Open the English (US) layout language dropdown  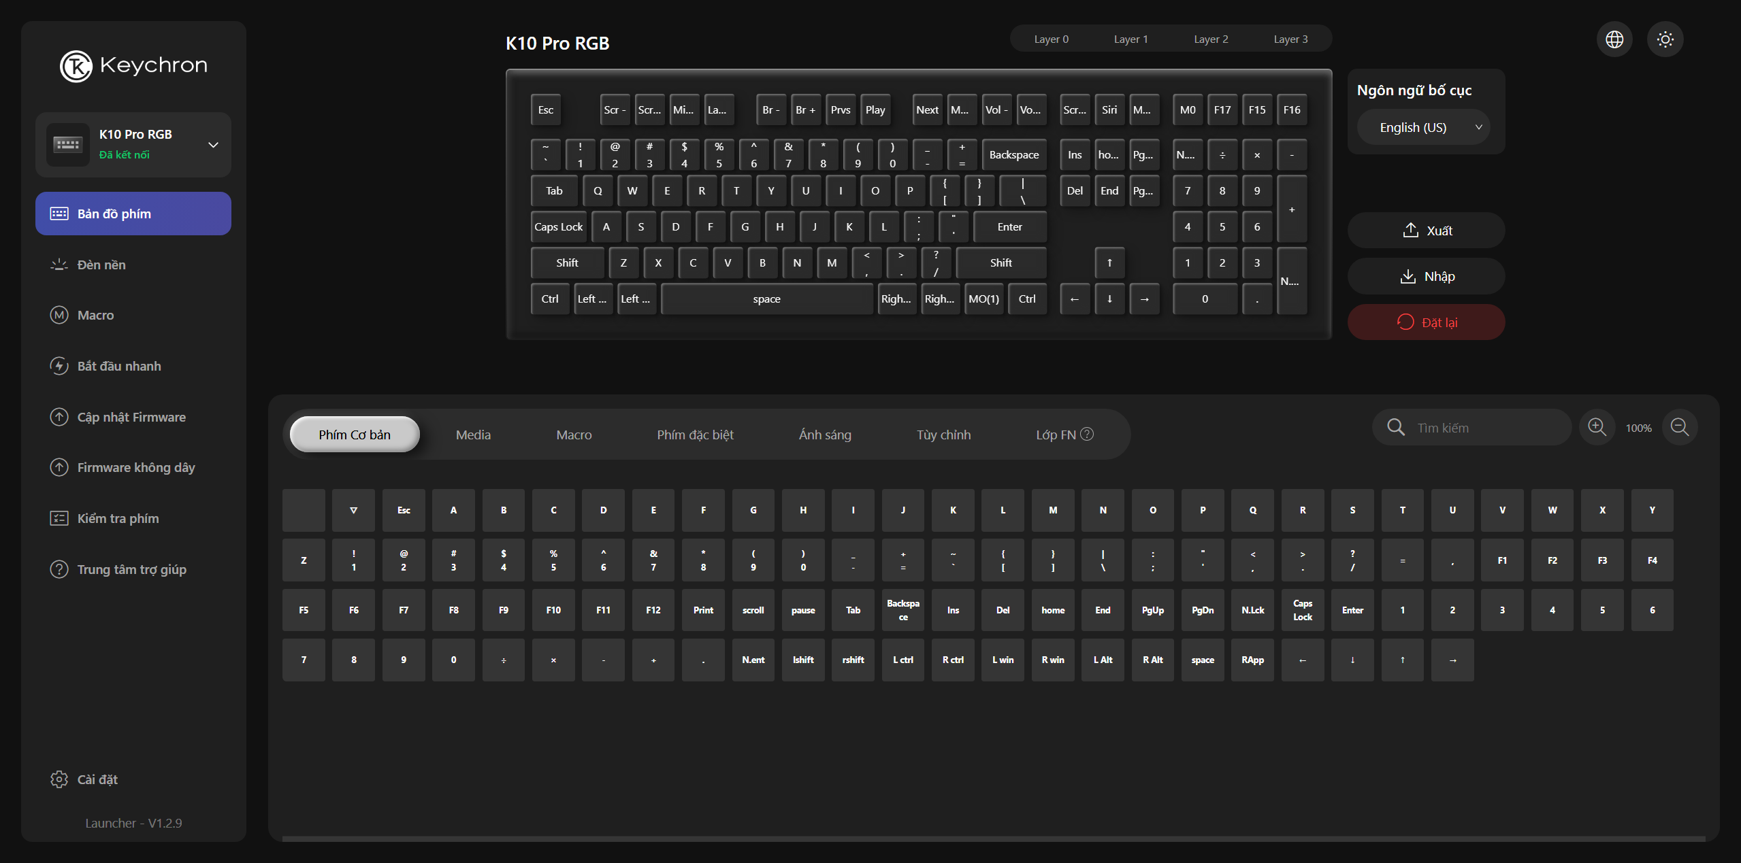[1424, 128]
